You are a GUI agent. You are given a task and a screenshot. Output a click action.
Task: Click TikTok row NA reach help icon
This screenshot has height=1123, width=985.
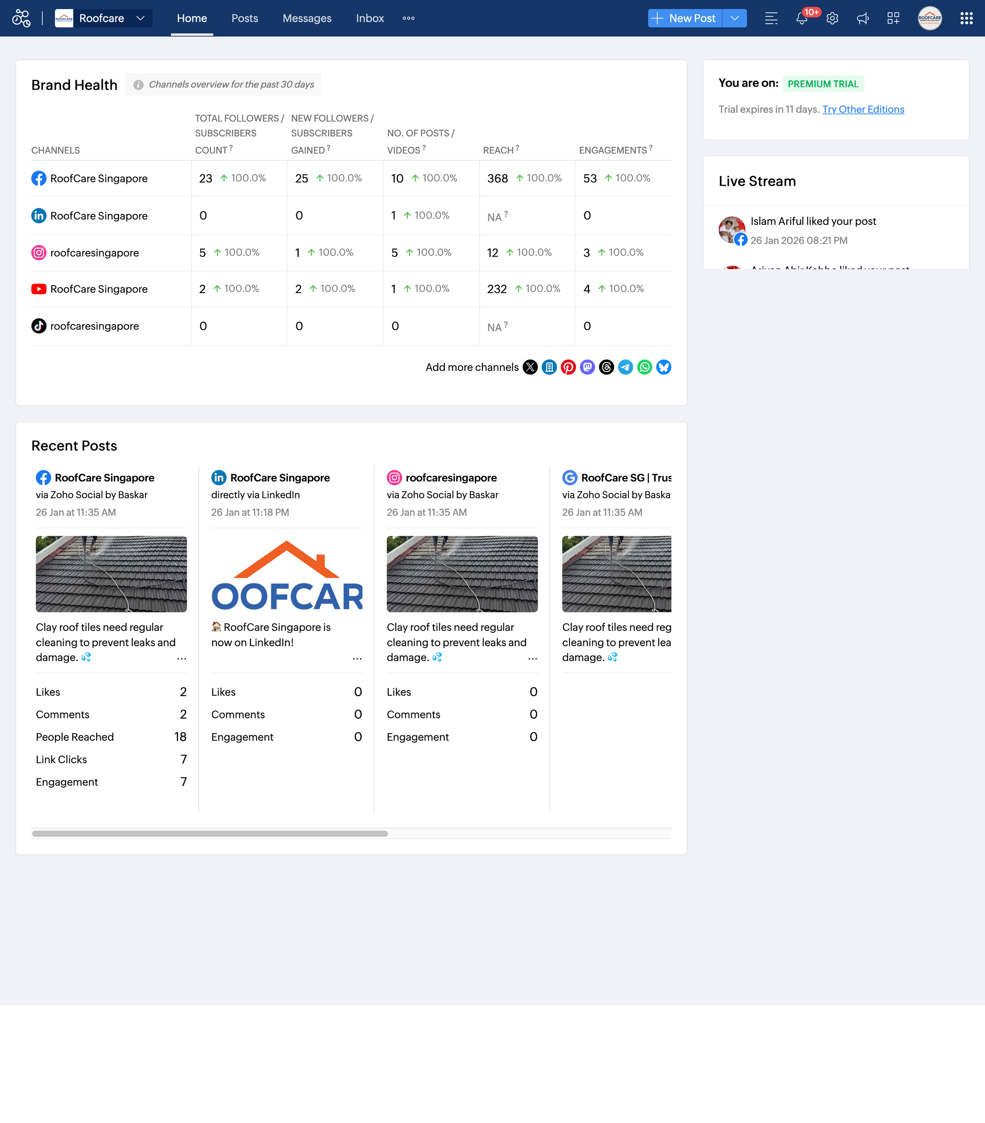point(506,324)
